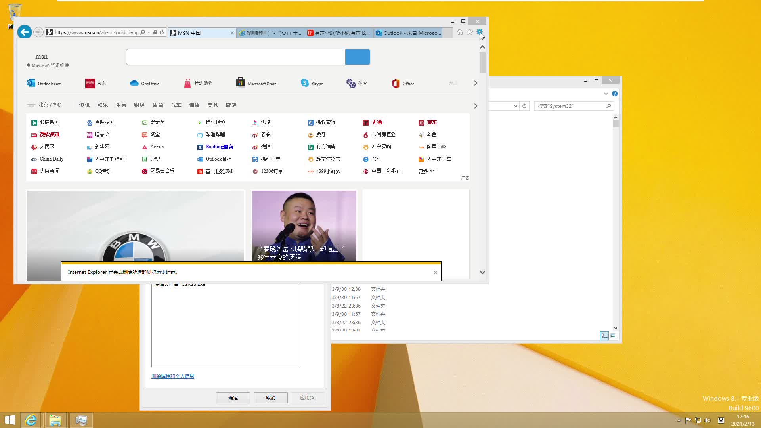
Task: Open Internet Explorer from the taskbar
Action: [31, 420]
